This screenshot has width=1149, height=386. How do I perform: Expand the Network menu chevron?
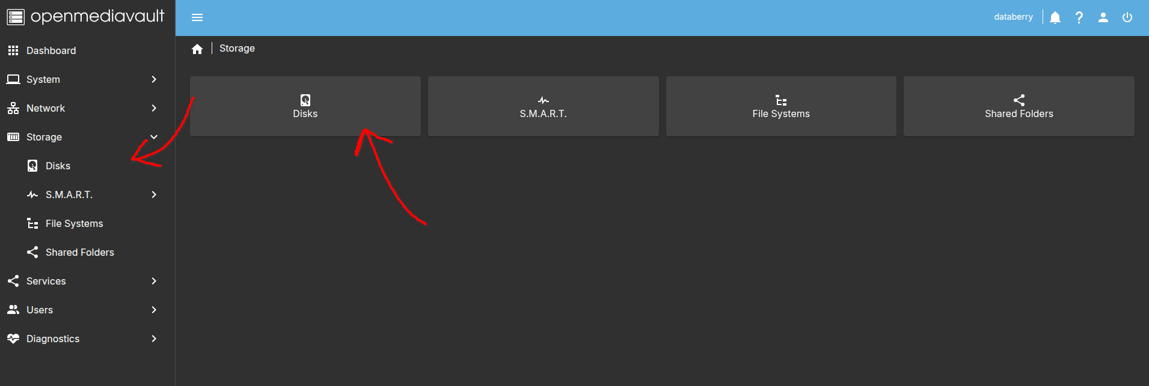point(154,108)
